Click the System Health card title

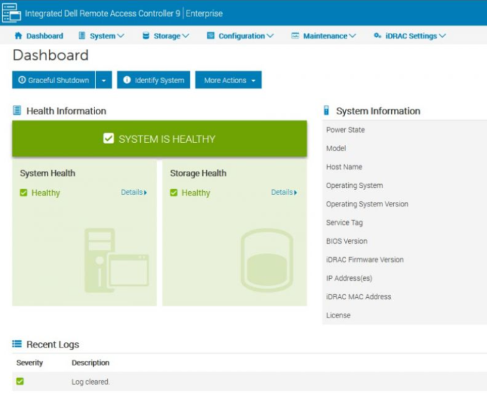coord(48,173)
